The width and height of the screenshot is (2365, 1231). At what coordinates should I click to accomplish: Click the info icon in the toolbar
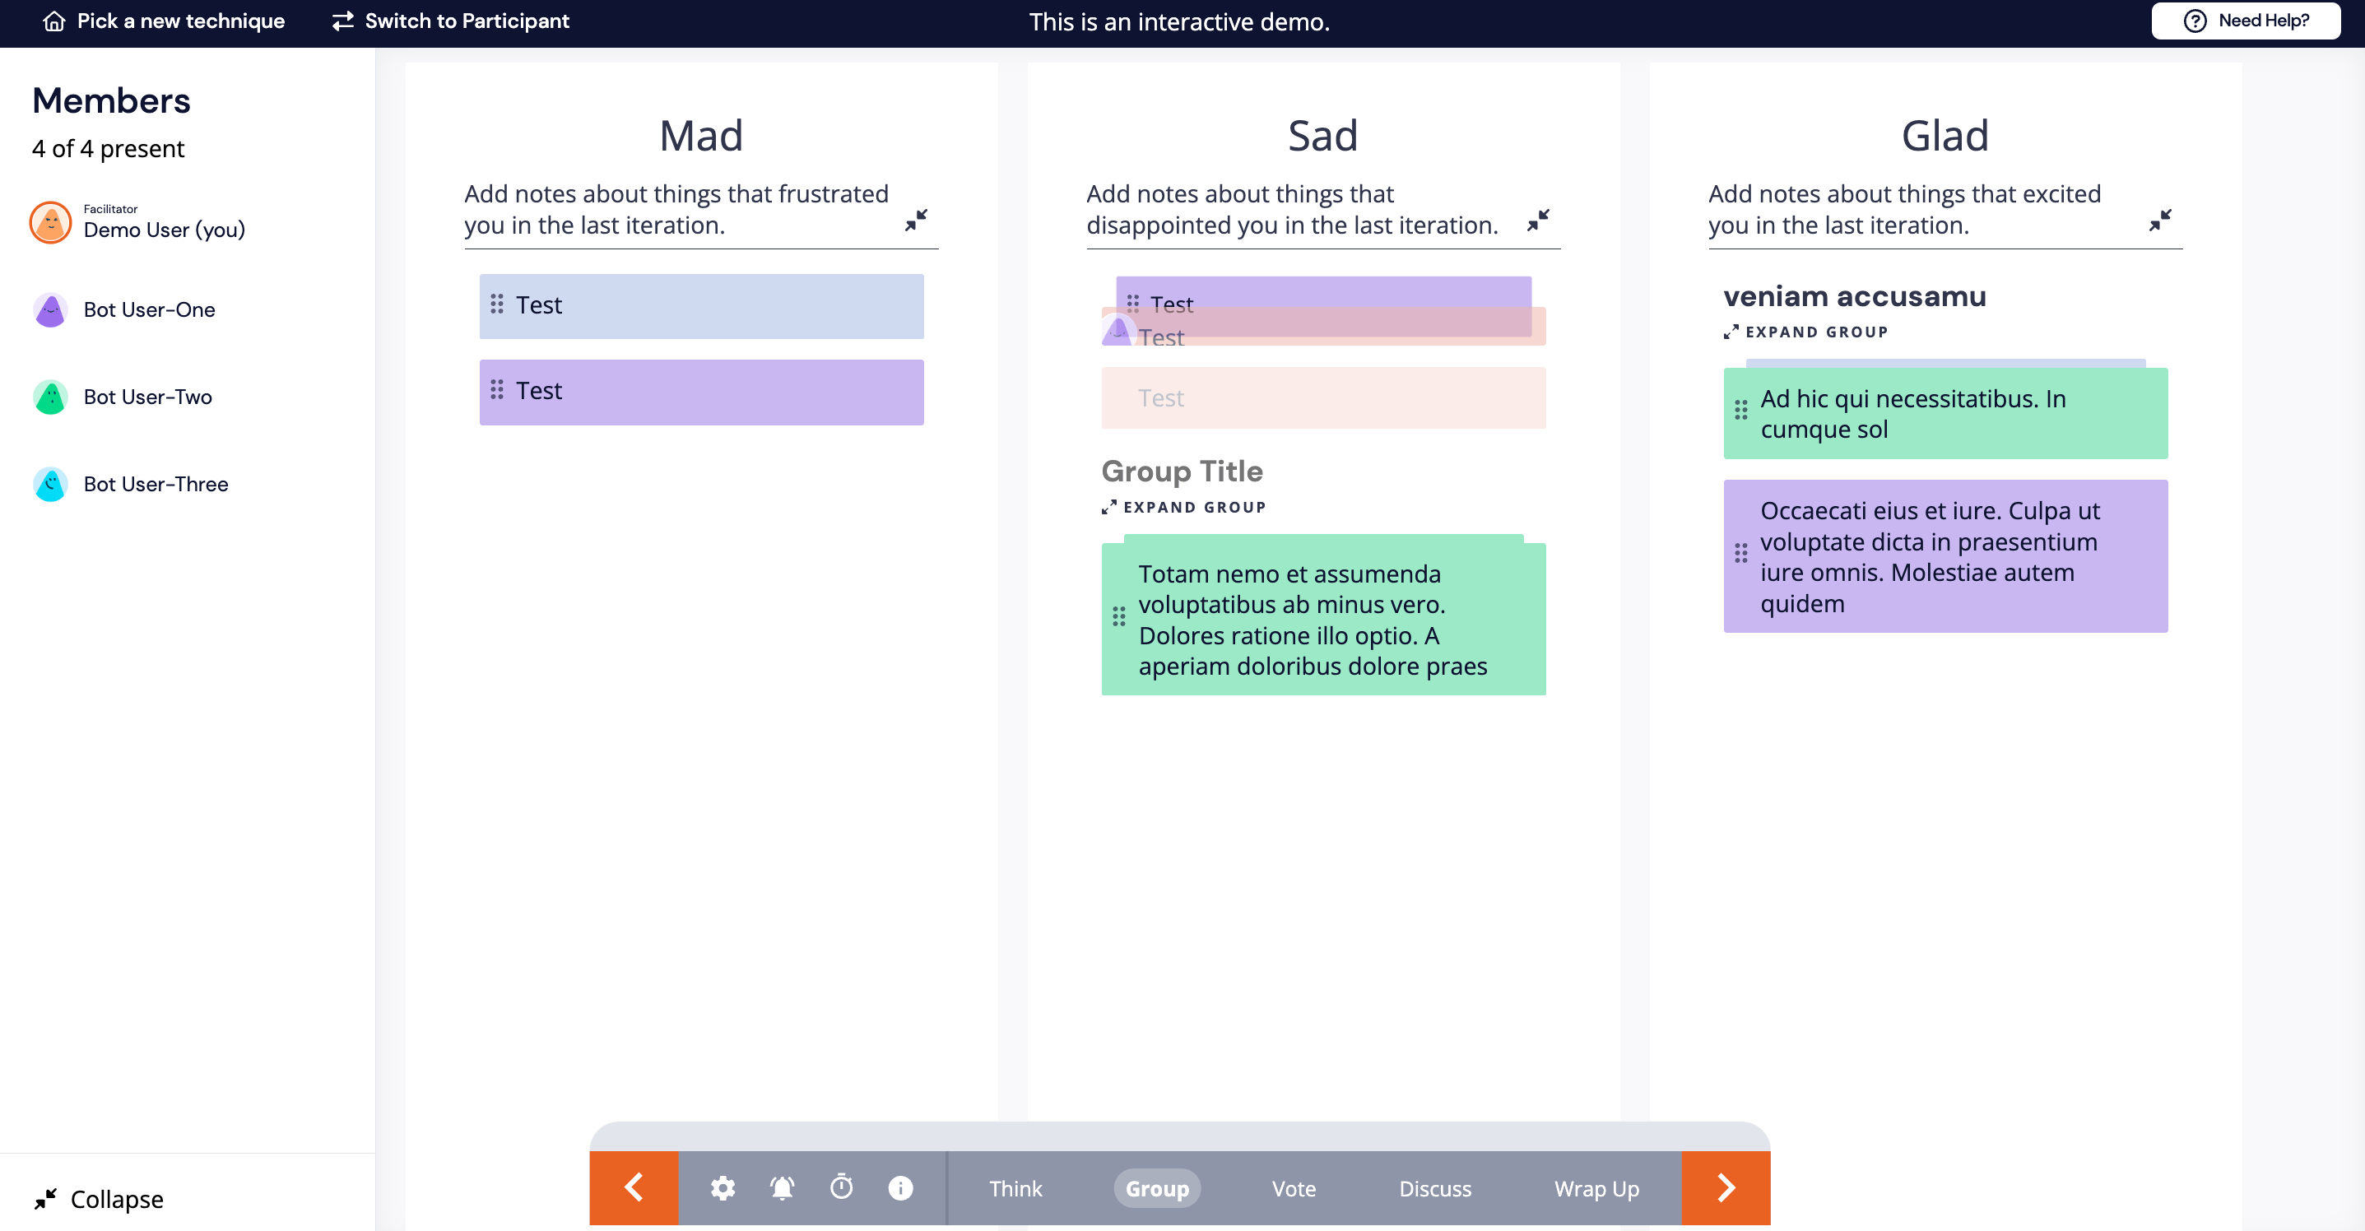pyautogui.click(x=899, y=1187)
